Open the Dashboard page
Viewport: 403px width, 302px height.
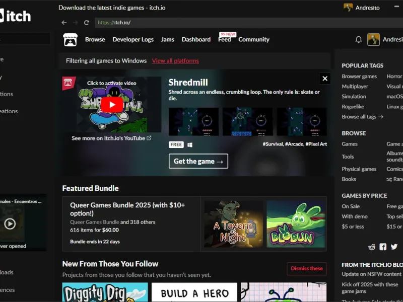196,40
